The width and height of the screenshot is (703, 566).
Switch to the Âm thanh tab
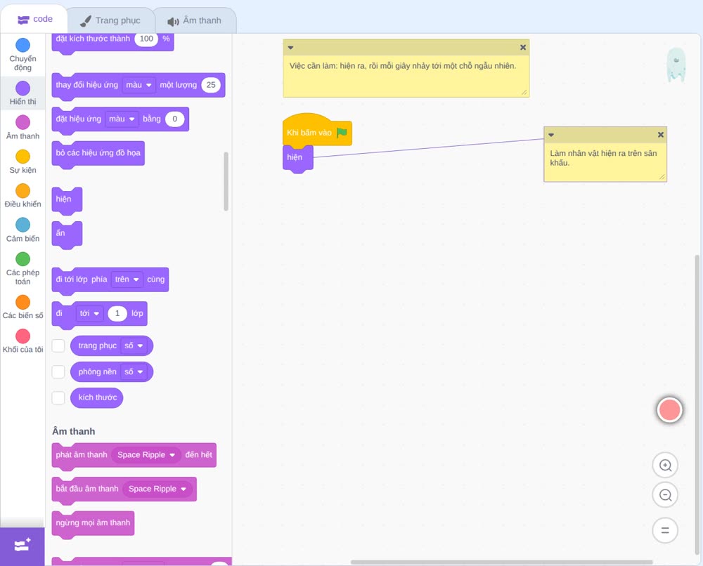click(195, 20)
